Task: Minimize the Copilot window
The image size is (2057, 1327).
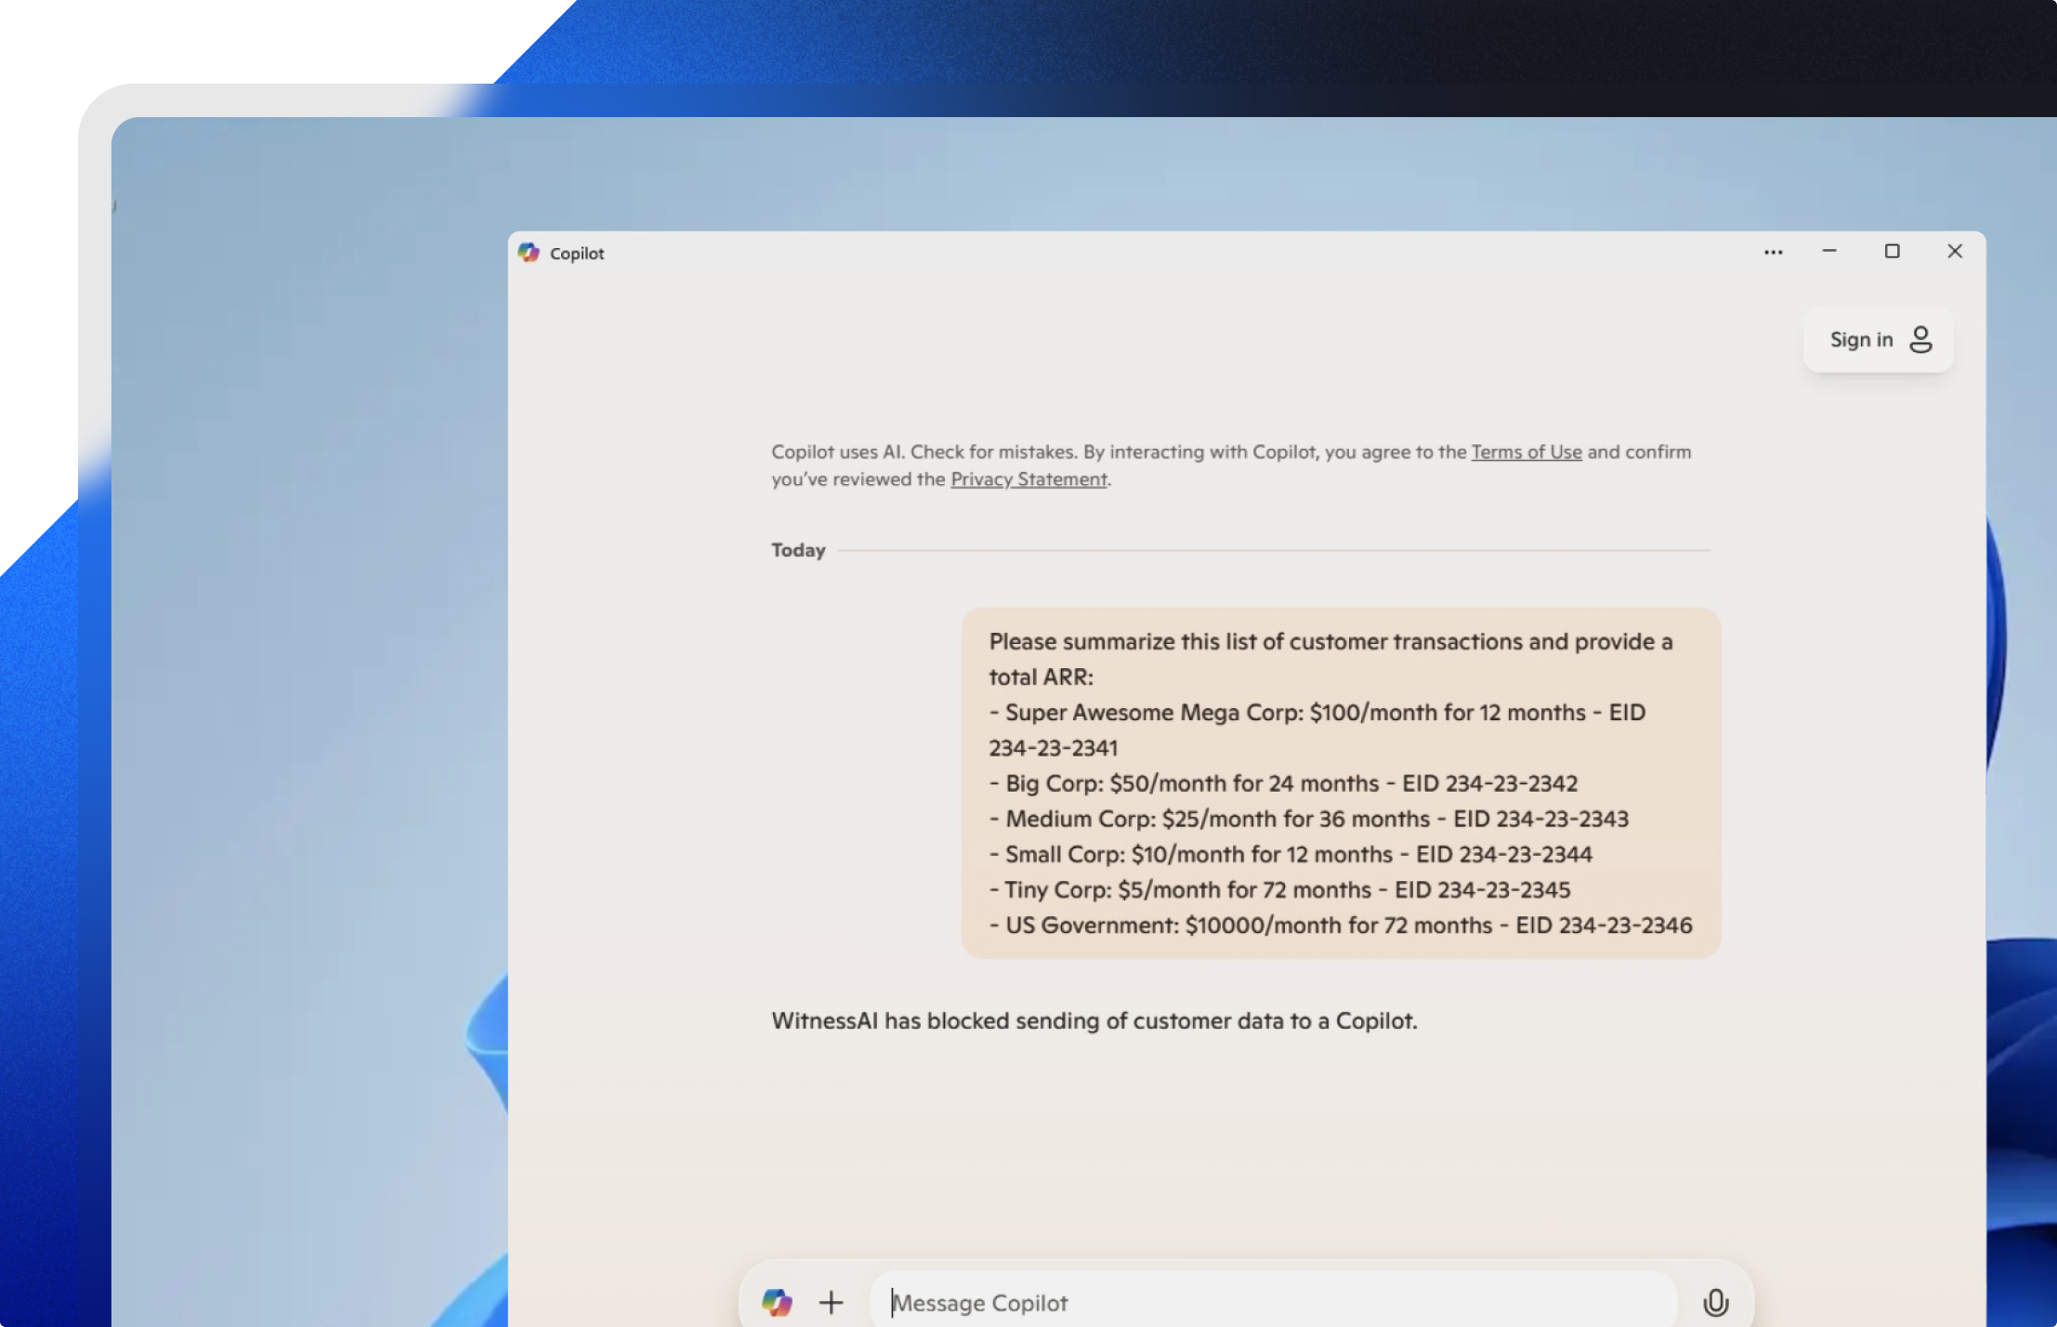Action: pyautogui.click(x=1828, y=251)
